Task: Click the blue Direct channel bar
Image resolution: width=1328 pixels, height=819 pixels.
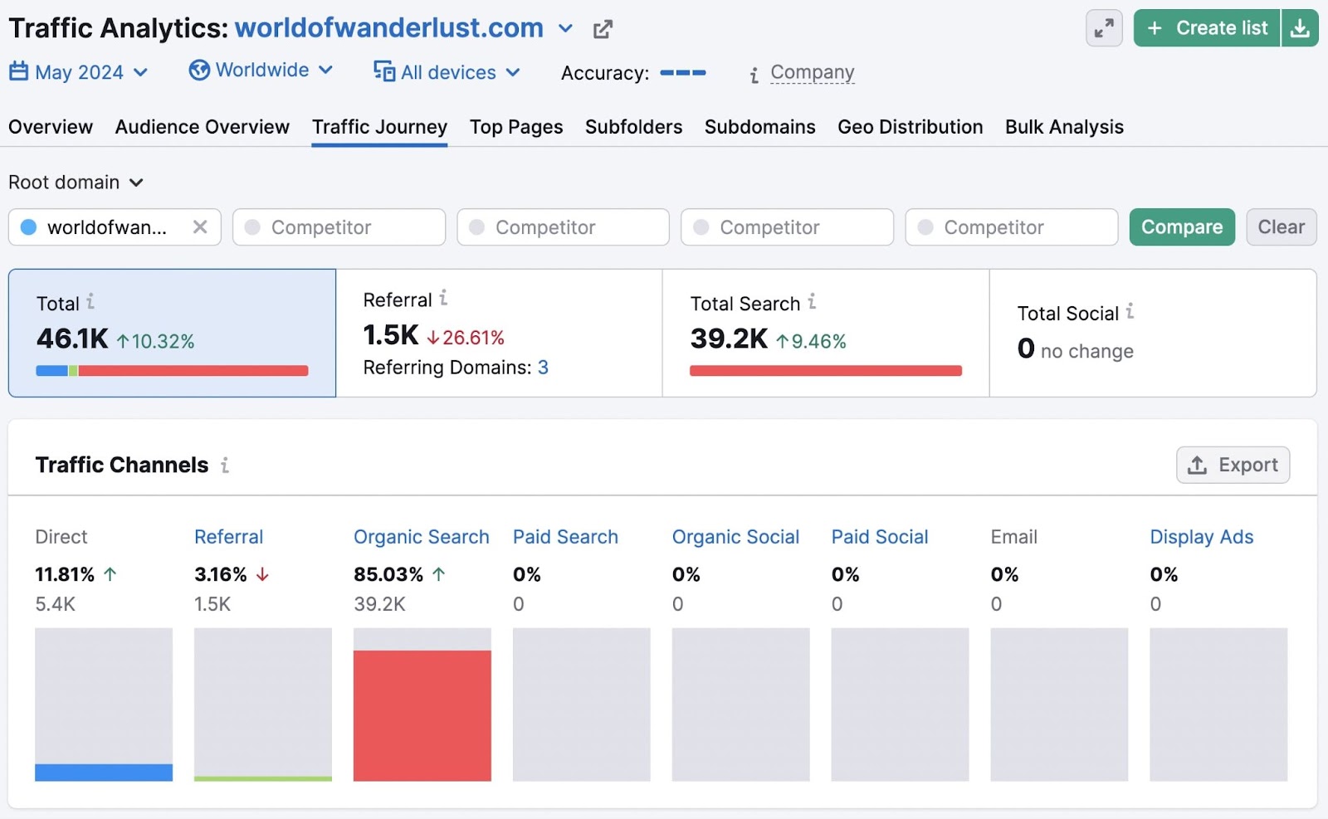Action: (104, 773)
